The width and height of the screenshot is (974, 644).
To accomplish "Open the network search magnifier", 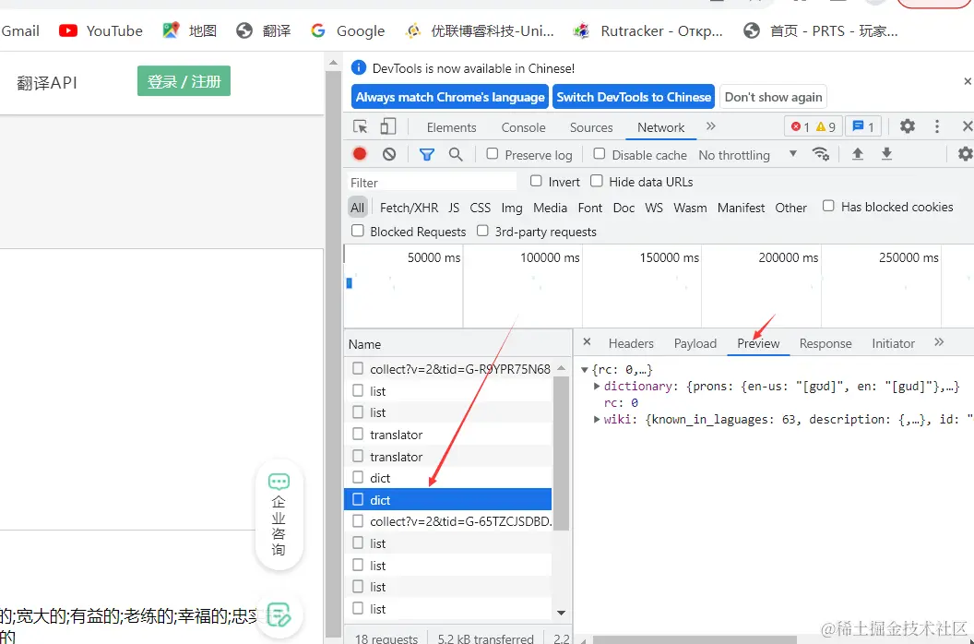I will click(x=456, y=154).
